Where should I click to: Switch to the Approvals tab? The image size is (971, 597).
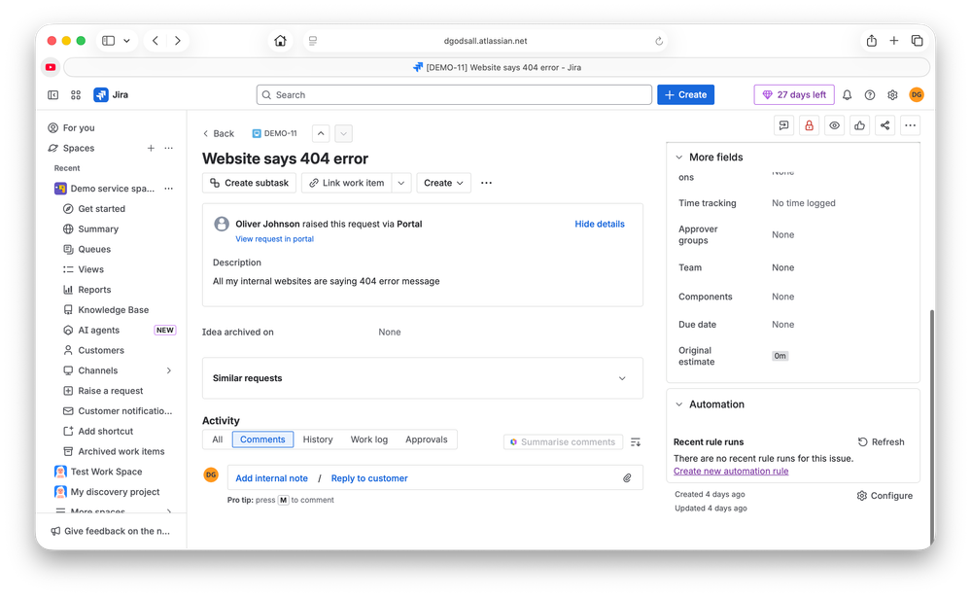coord(427,439)
